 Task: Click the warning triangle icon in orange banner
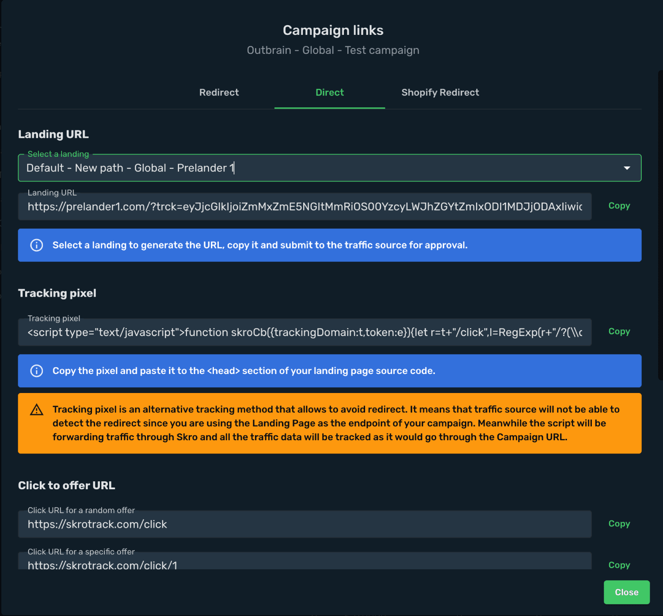pyautogui.click(x=37, y=410)
